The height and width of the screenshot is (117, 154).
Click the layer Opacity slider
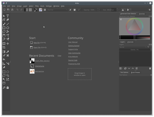[134, 50]
